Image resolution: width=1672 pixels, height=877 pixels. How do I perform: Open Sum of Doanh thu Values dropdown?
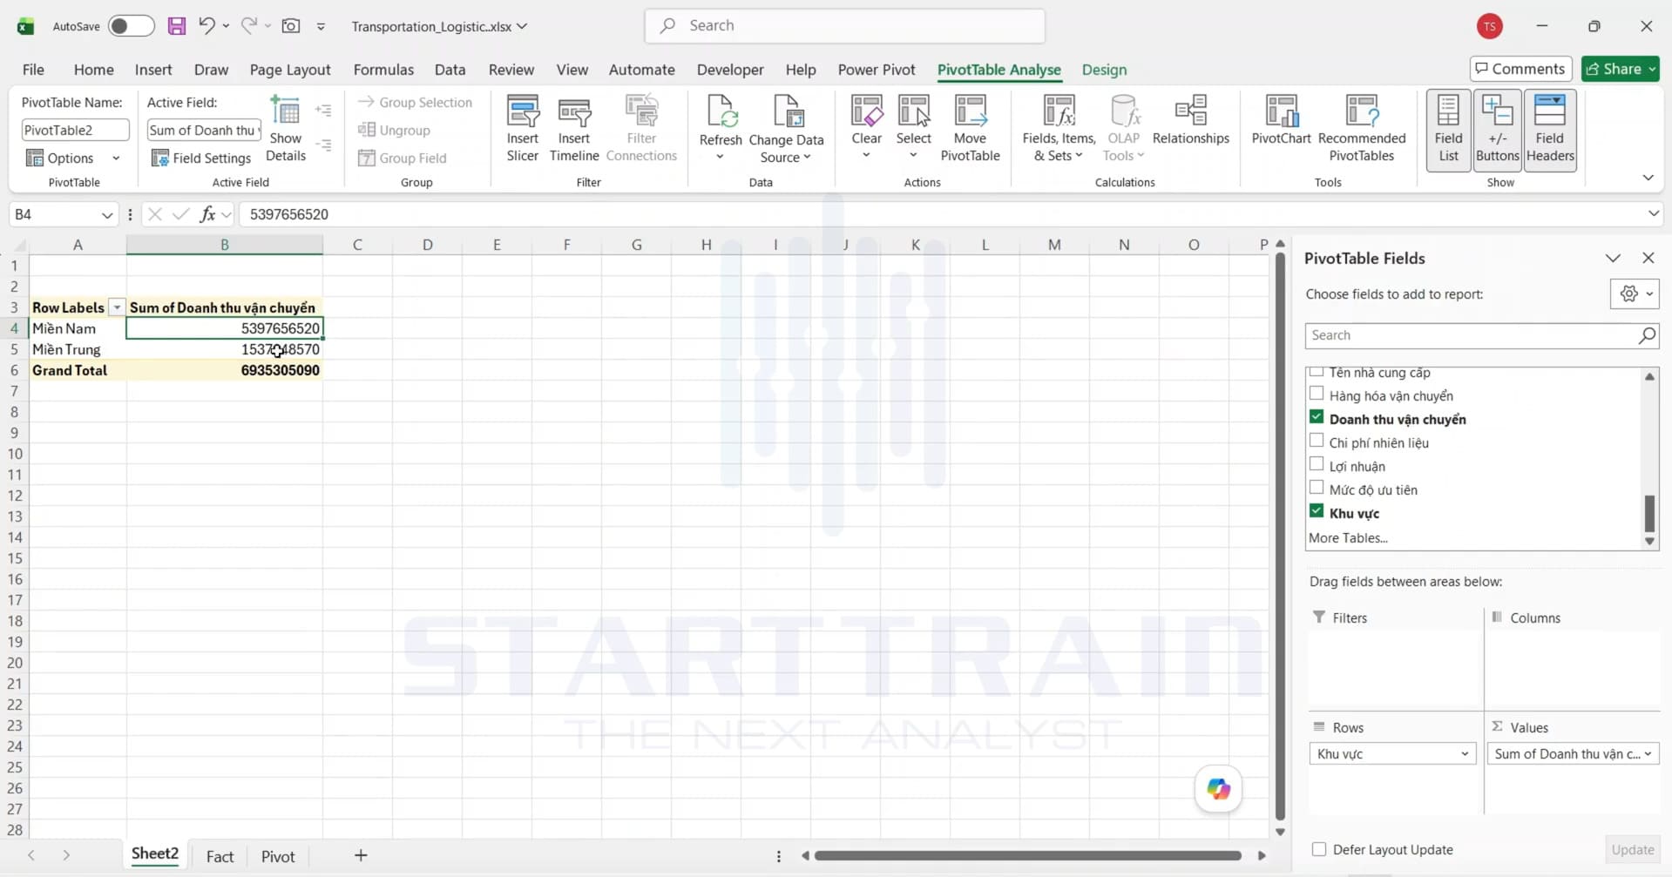(1648, 753)
